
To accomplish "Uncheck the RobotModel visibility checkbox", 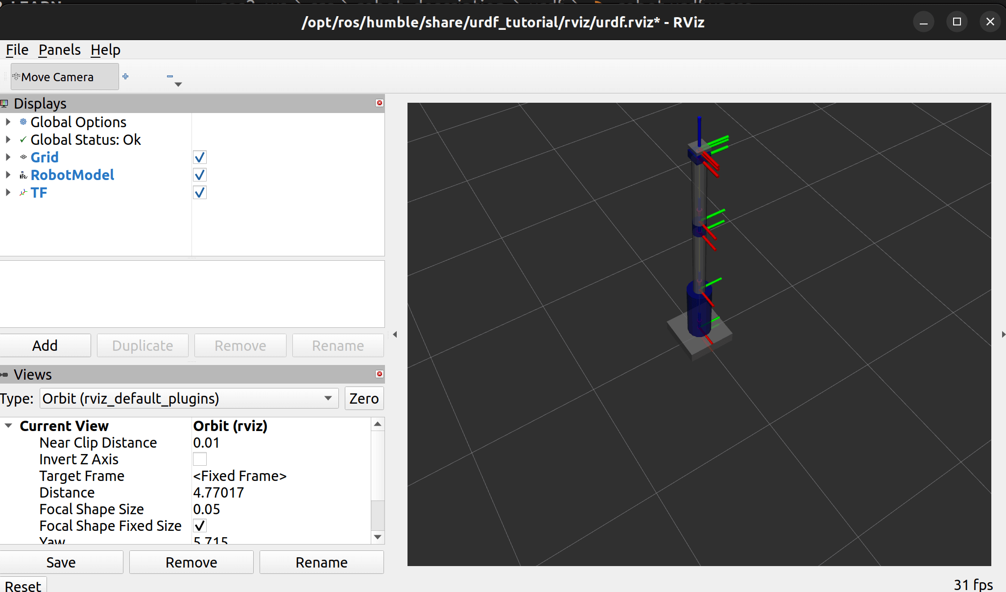I will [200, 175].
